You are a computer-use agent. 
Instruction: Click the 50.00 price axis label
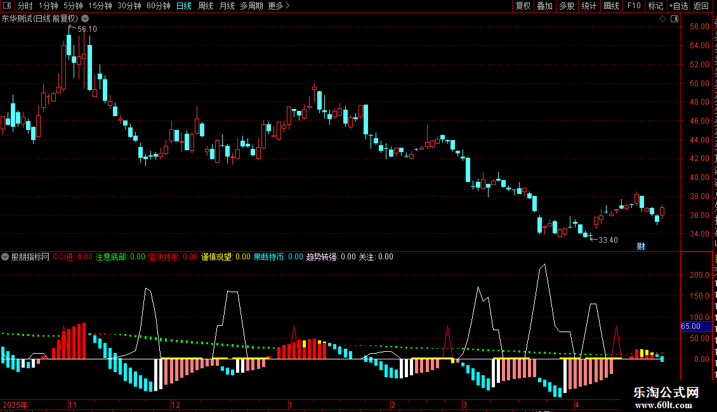point(699,83)
